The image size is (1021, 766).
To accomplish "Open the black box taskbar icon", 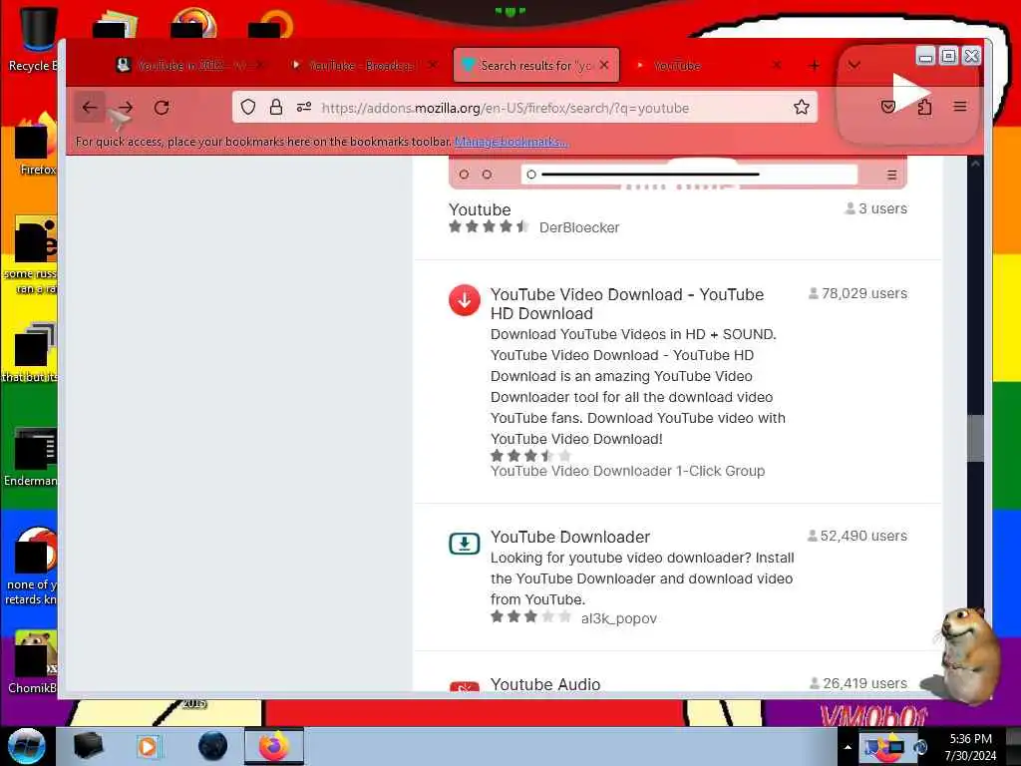I will (88, 746).
